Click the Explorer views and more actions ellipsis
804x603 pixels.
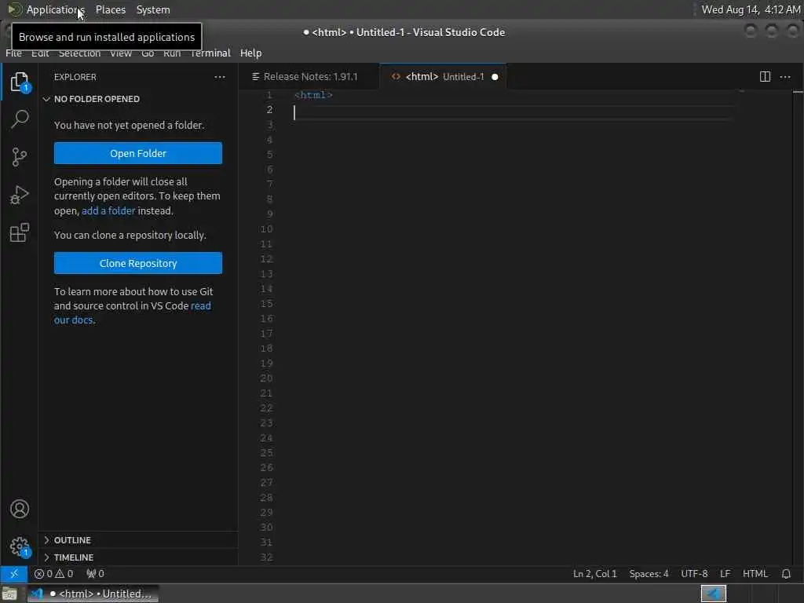[x=220, y=77]
